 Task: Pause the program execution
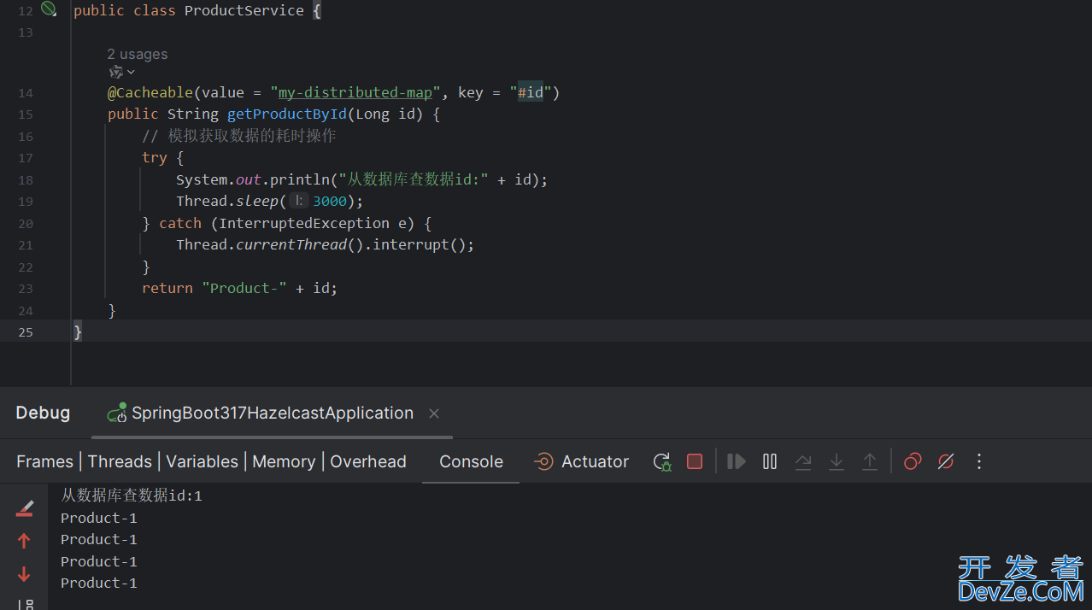770,461
